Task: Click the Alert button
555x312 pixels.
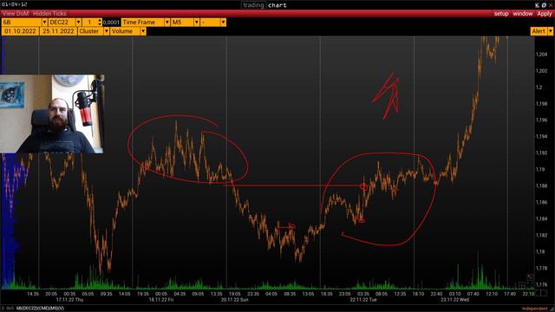Action: 539,31
